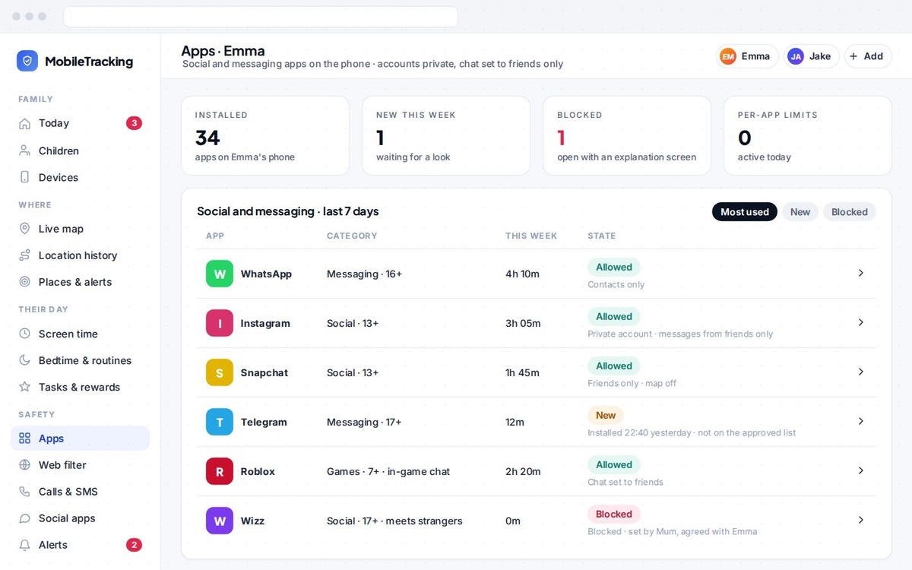
Task: Click the Instagram app name
Action: pyautogui.click(x=265, y=323)
